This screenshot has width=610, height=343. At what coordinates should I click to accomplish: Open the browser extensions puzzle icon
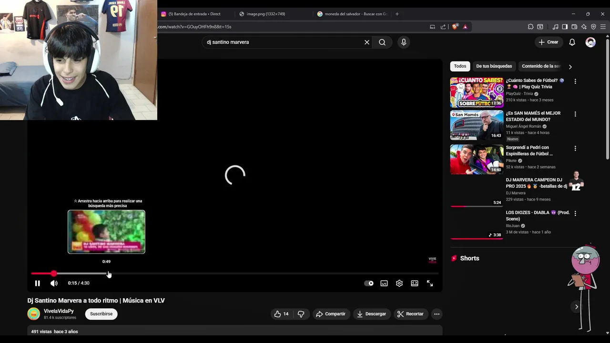point(530,27)
